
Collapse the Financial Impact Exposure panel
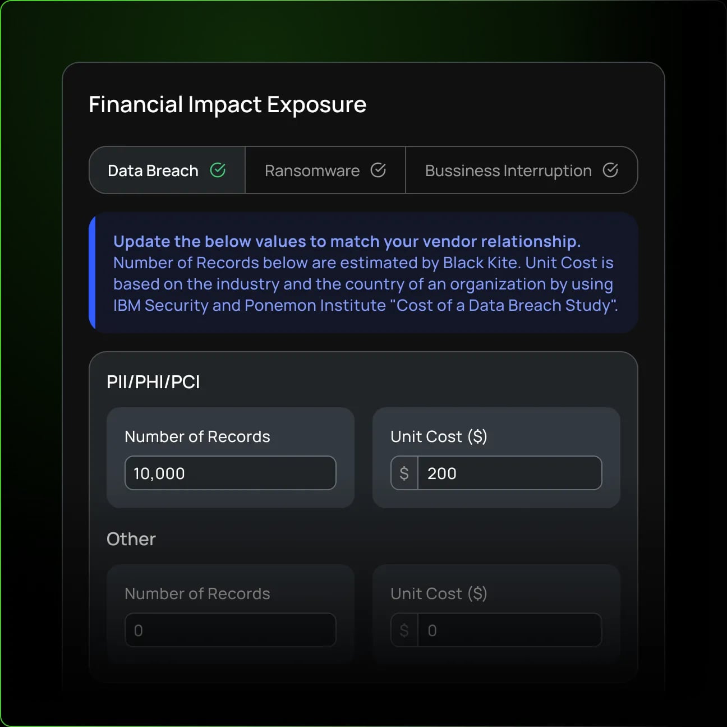(227, 104)
